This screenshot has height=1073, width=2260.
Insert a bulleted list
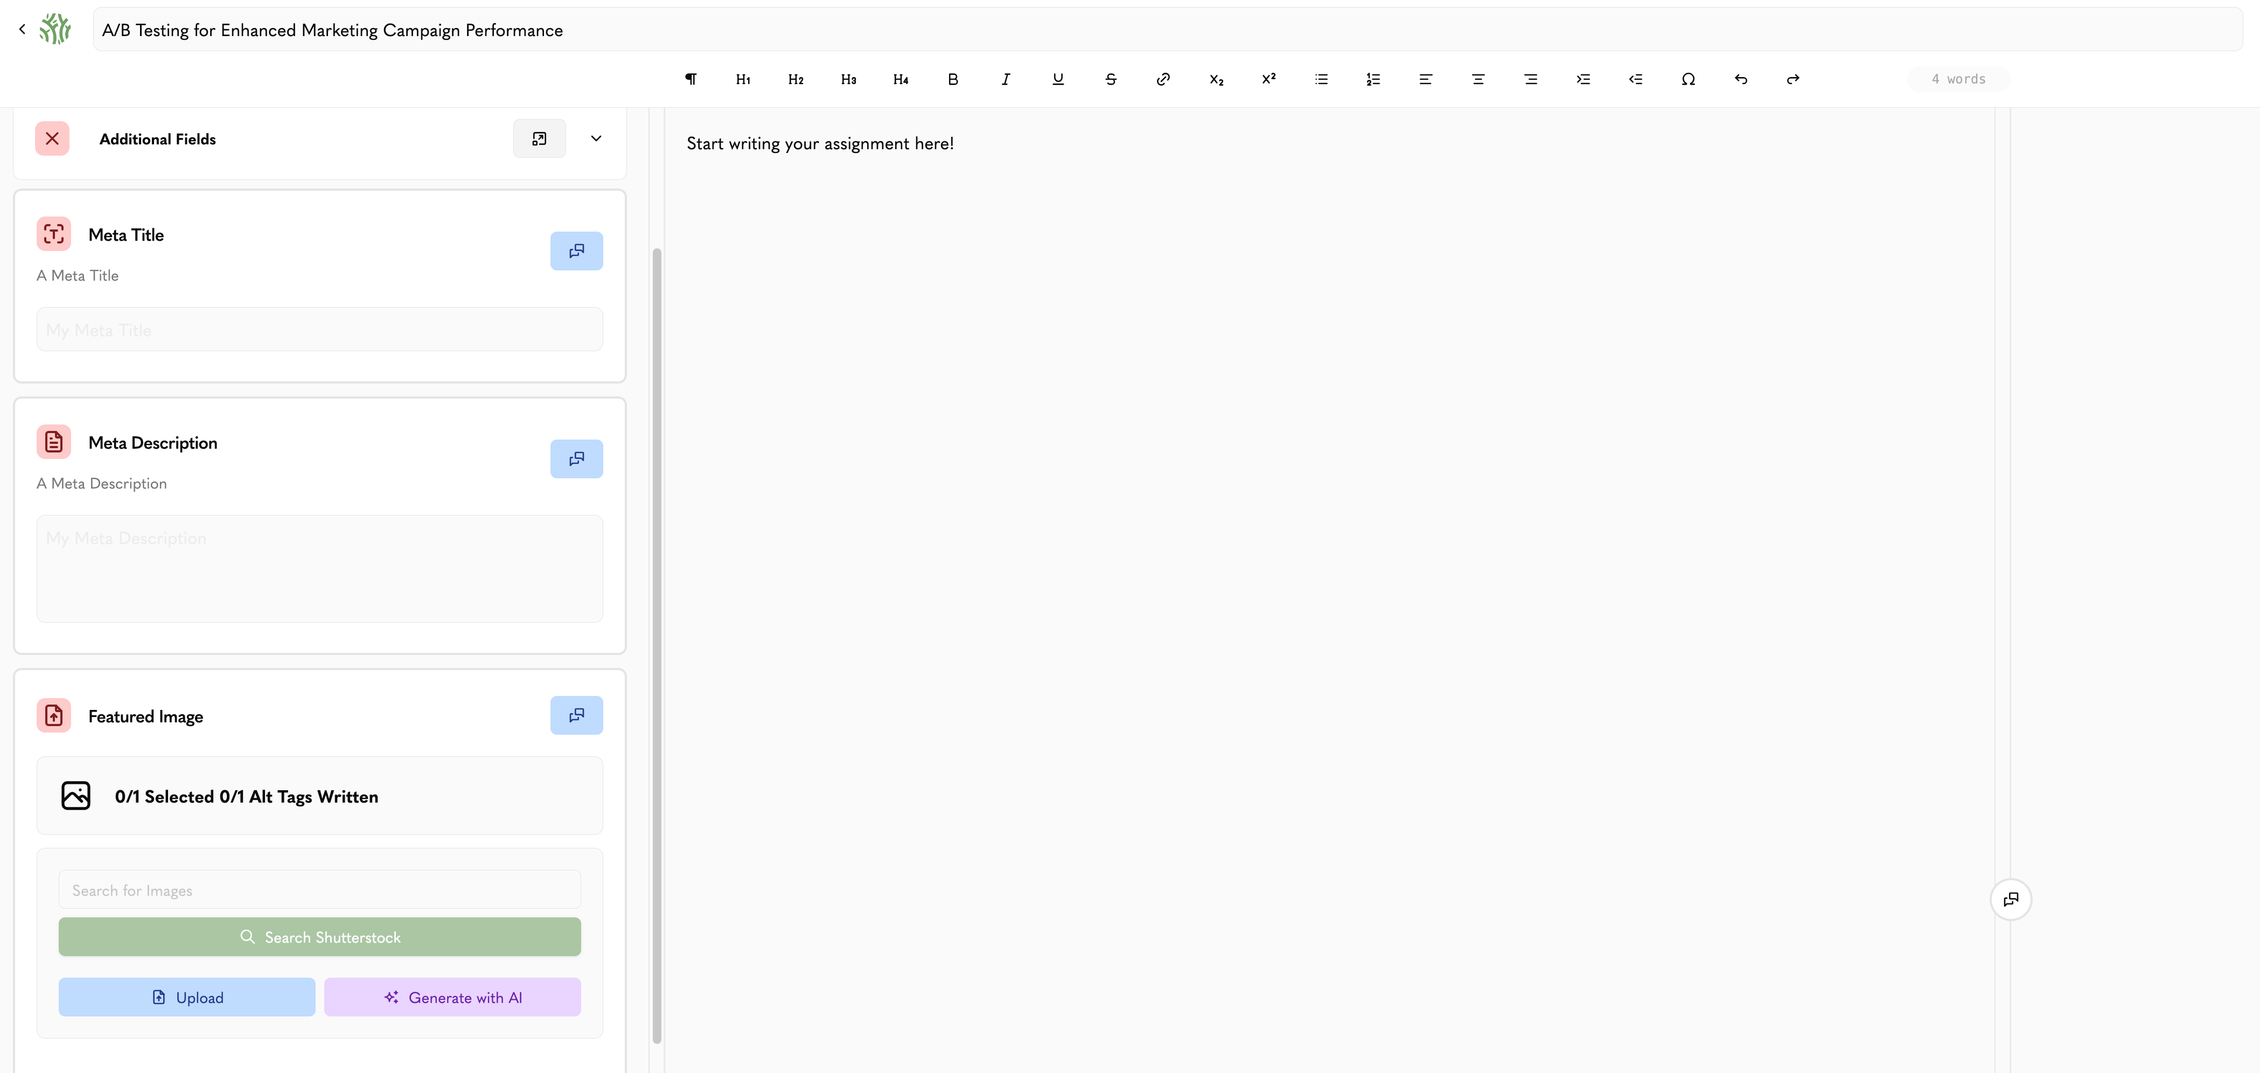coord(1321,79)
